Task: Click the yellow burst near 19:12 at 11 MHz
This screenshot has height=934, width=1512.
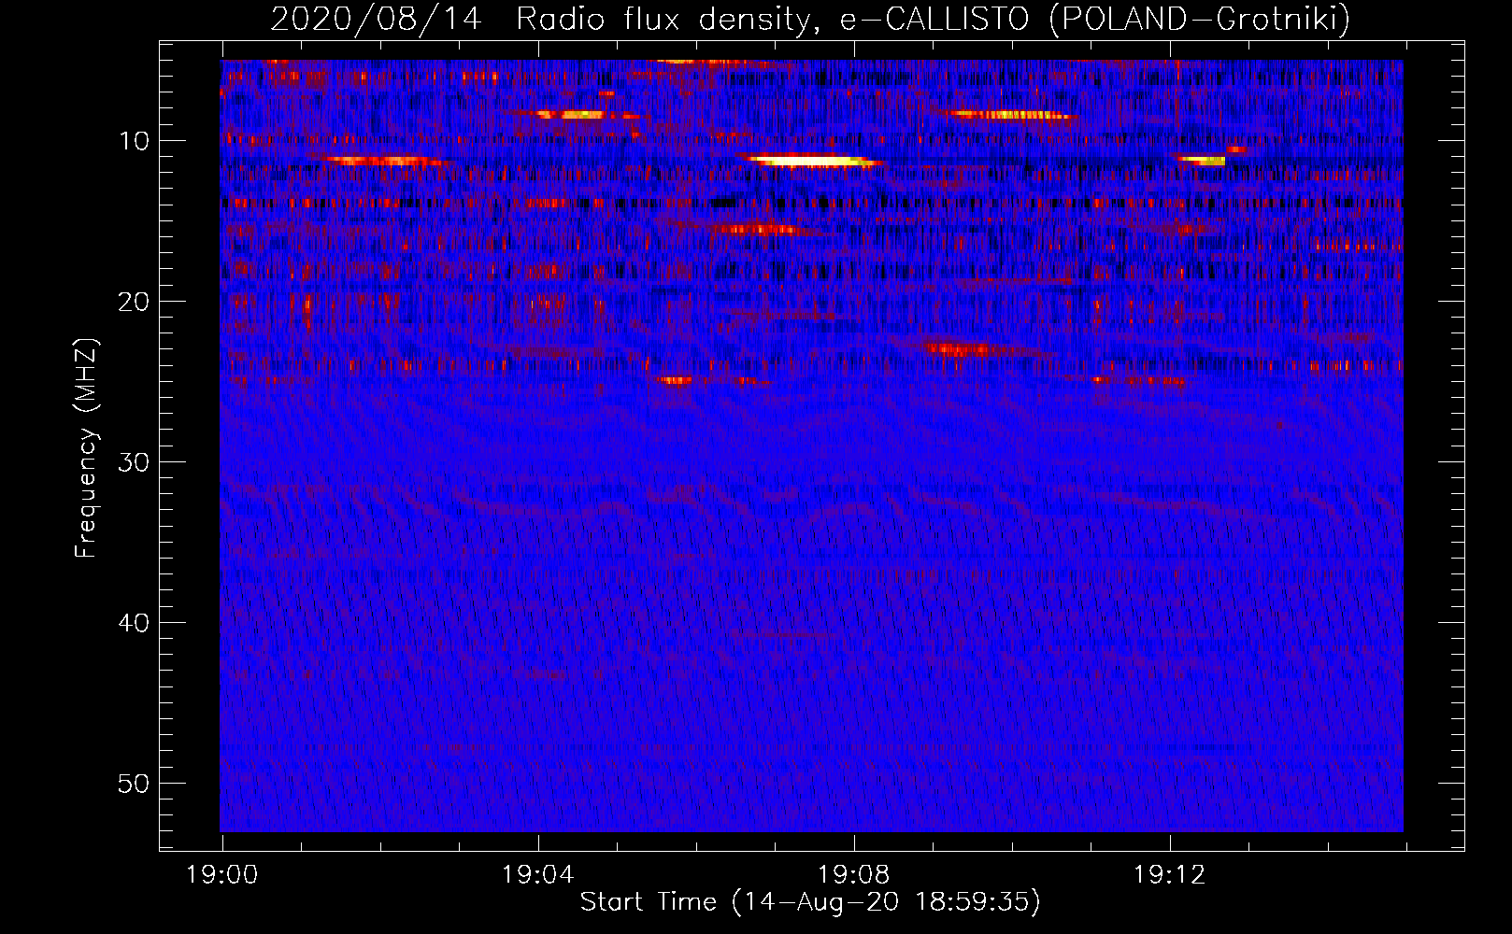Action: [1202, 160]
